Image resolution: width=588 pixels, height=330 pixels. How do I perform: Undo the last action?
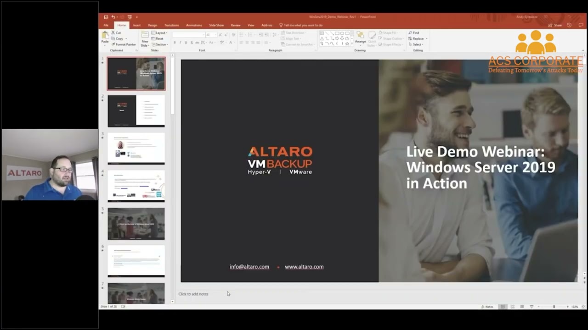pos(113,17)
